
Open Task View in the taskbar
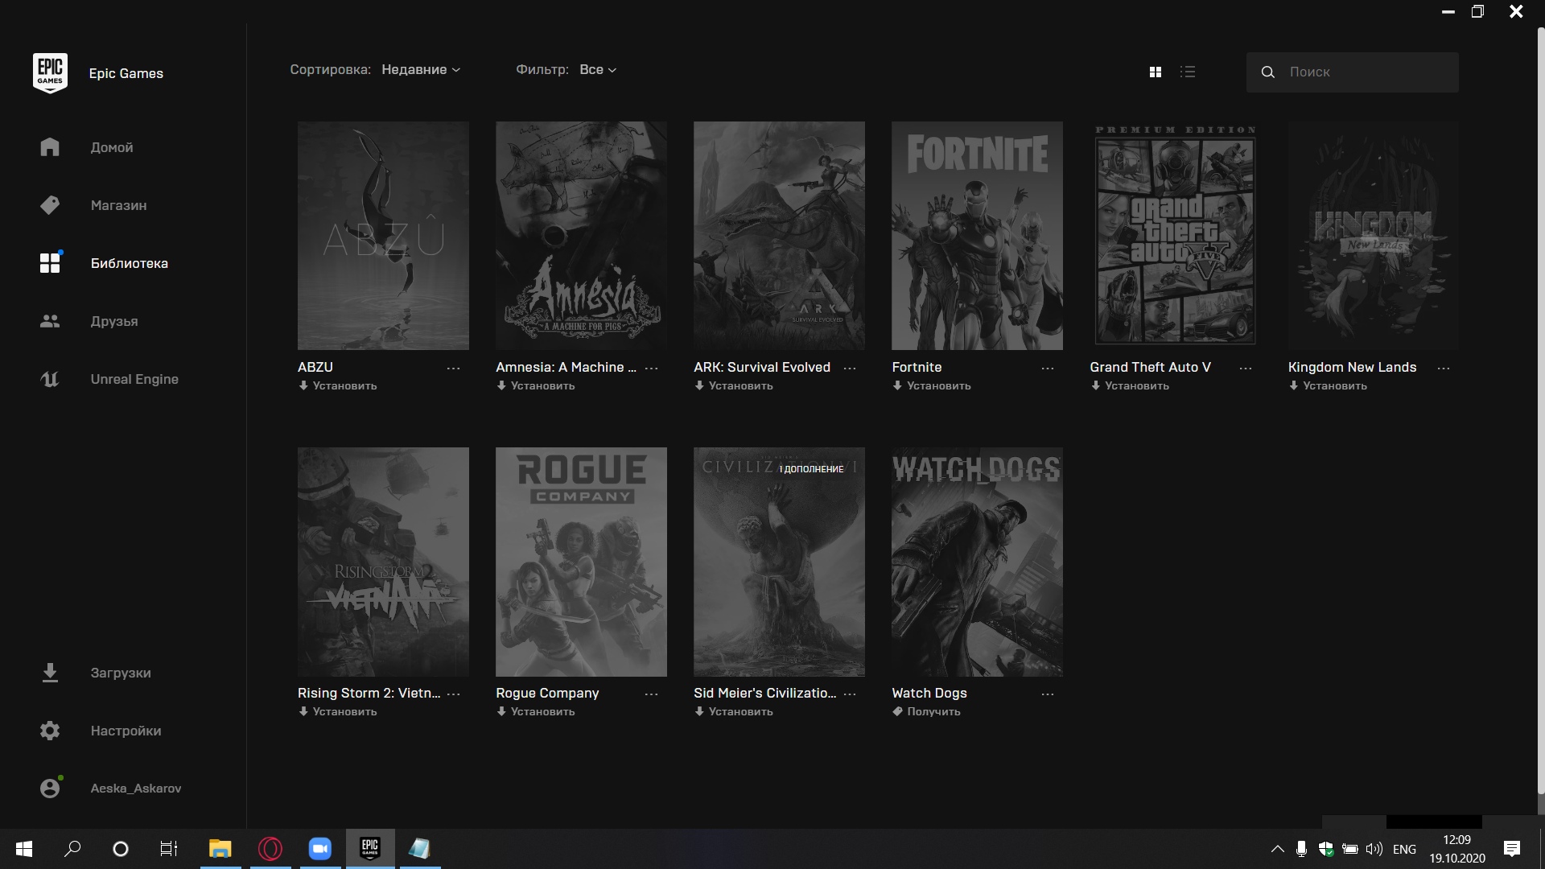tap(169, 849)
